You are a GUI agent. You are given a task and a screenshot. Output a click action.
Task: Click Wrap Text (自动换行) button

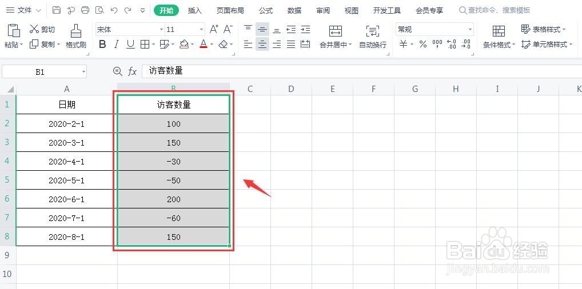tap(373, 37)
